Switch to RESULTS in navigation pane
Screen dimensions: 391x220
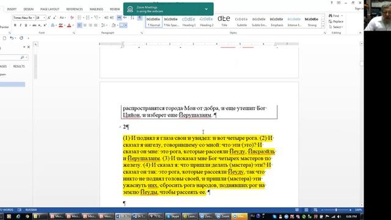tap(19, 67)
